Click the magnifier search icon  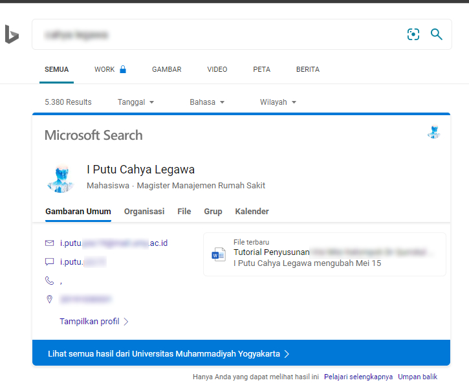[x=437, y=34]
